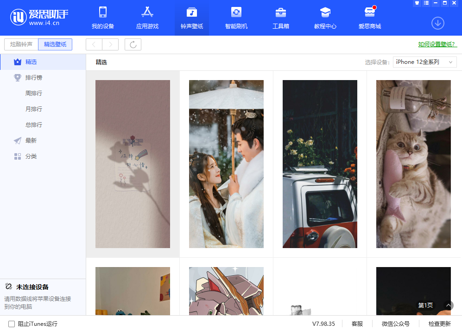Click the download manager arrow icon

point(437,23)
